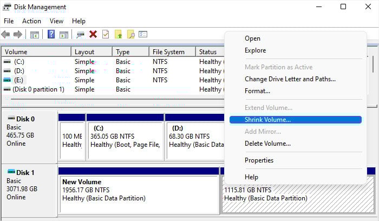
Task: Click the yellow note with magnifier icon
Action: pyautogui.click(x=131, y=34)
